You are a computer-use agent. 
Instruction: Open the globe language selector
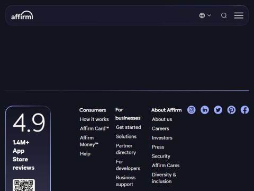tap(205, 15)
